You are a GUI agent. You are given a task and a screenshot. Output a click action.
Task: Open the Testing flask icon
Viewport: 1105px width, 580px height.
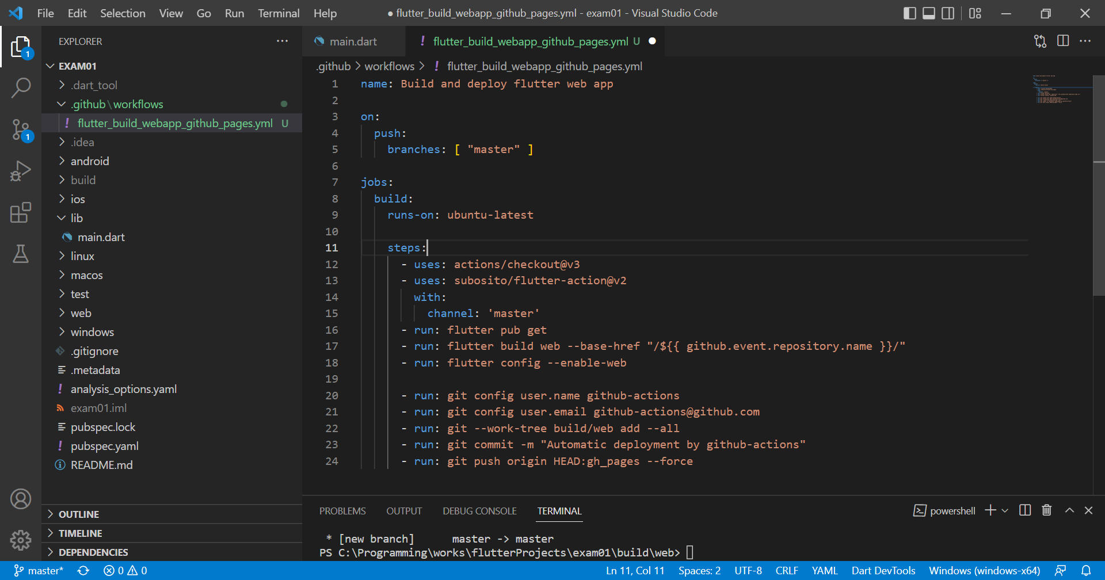pos(21,253)
